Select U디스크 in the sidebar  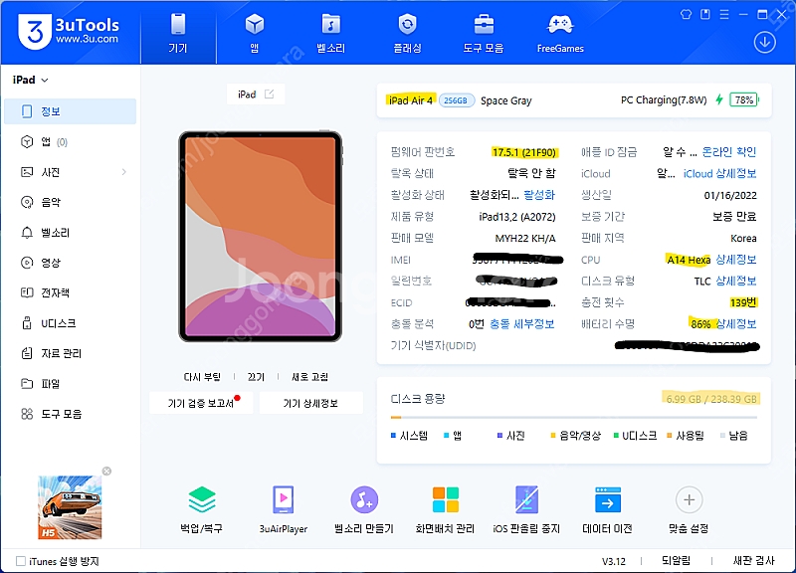pyautogui.click(x=70, y=323)
